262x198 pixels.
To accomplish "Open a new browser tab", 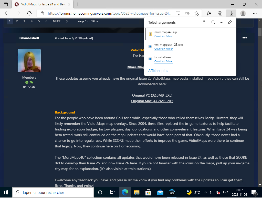I will pos(78,4).
